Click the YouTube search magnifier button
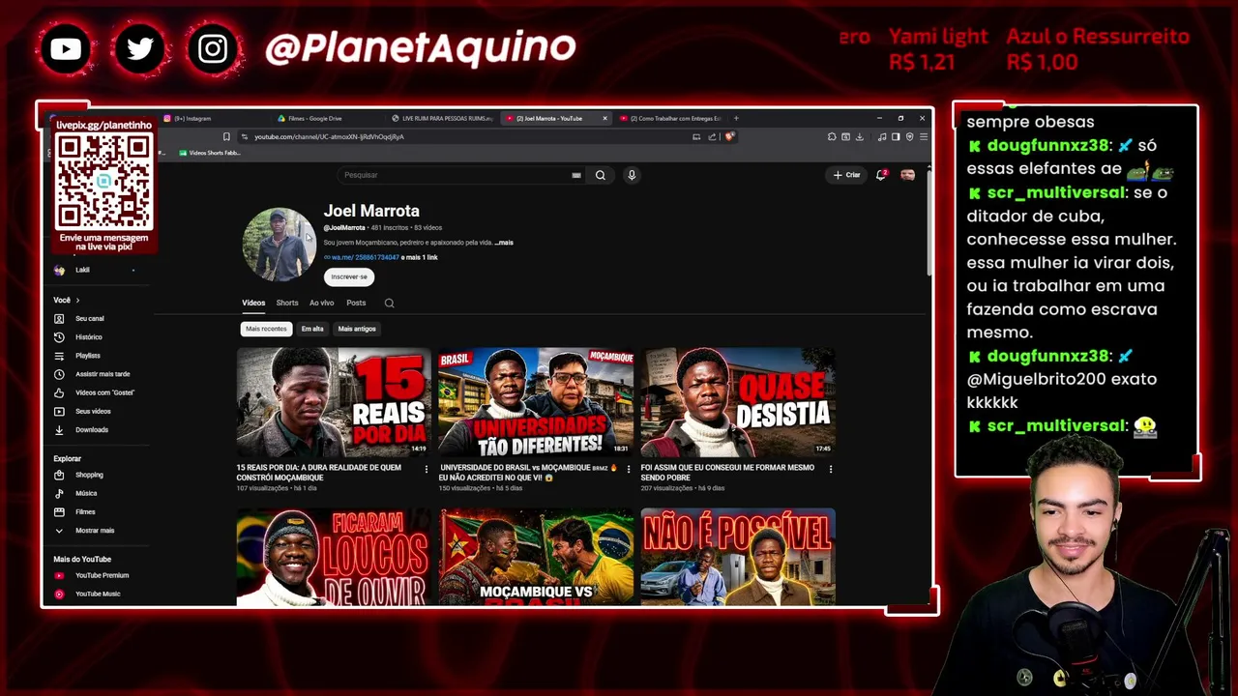 (x=601, y=175)
